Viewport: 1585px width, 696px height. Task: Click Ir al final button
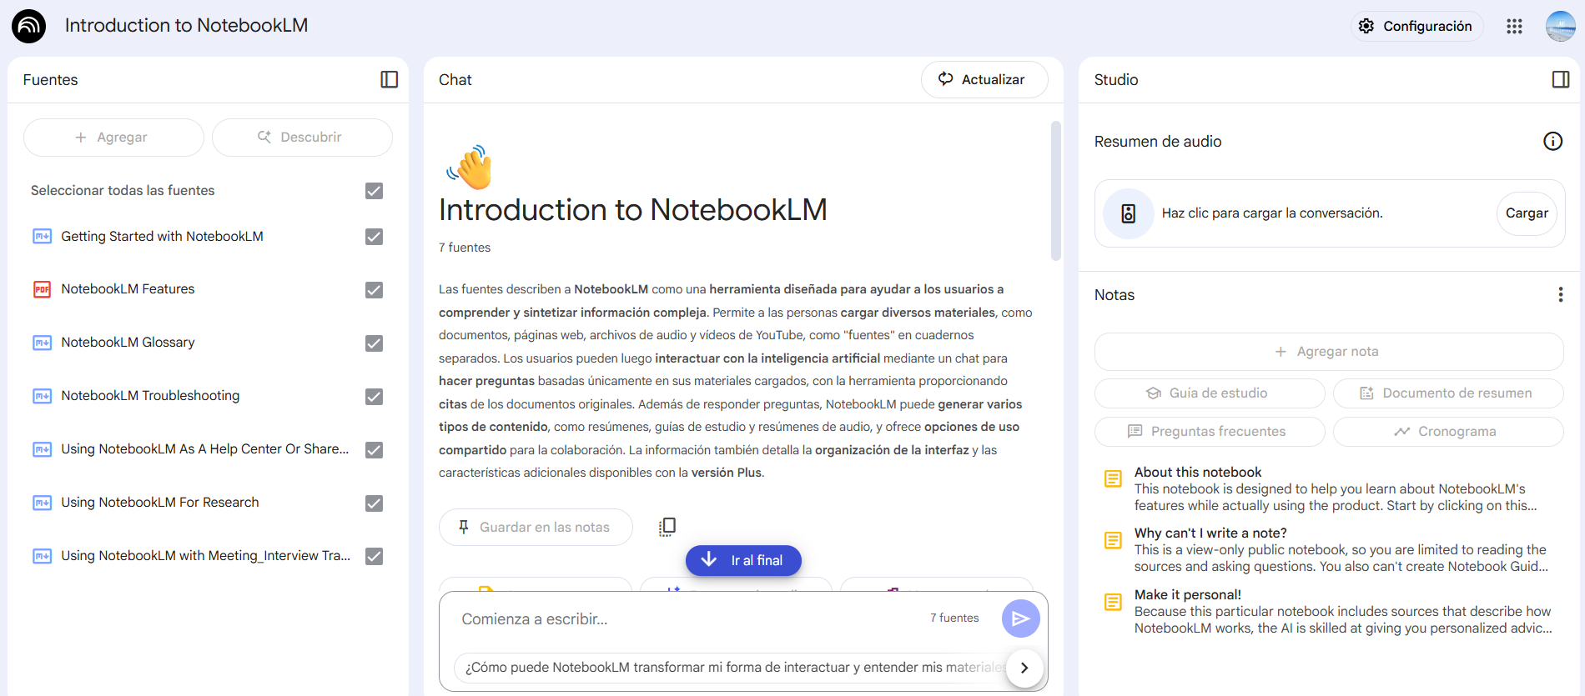pos(743,560)
